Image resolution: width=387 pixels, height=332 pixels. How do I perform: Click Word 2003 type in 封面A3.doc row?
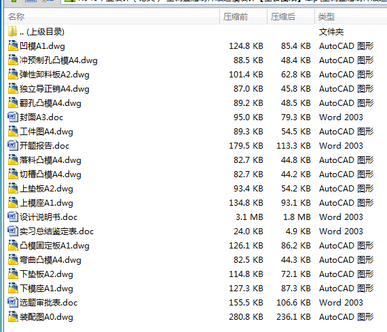pos(341,117)
